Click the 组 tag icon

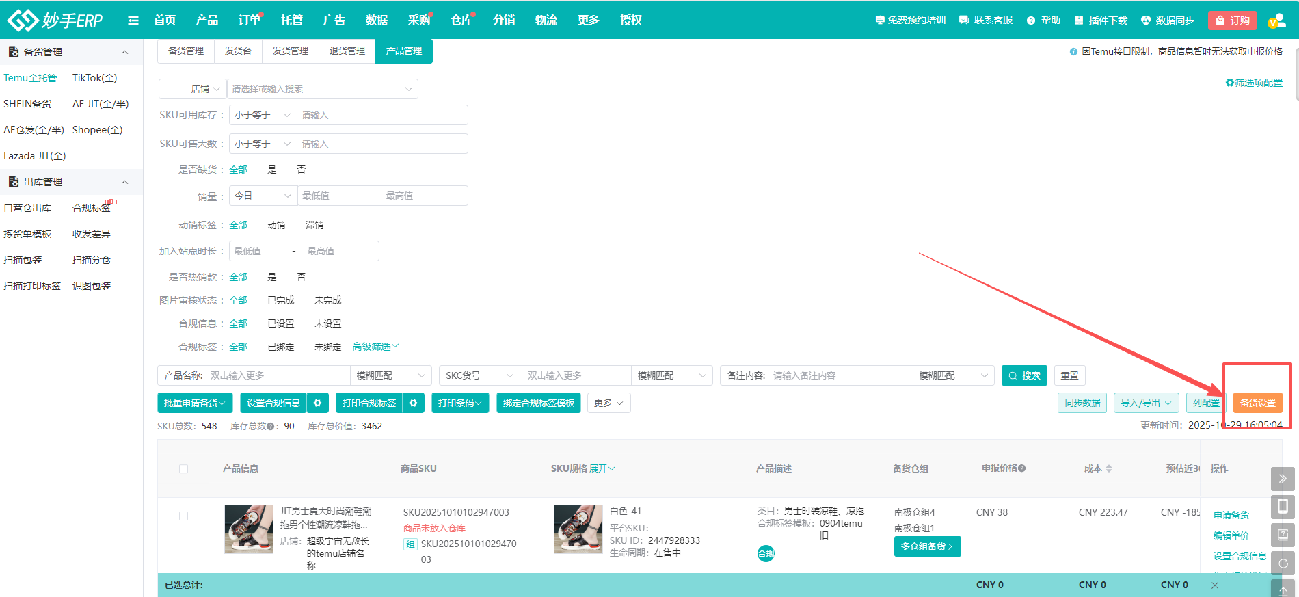point(410,544)
